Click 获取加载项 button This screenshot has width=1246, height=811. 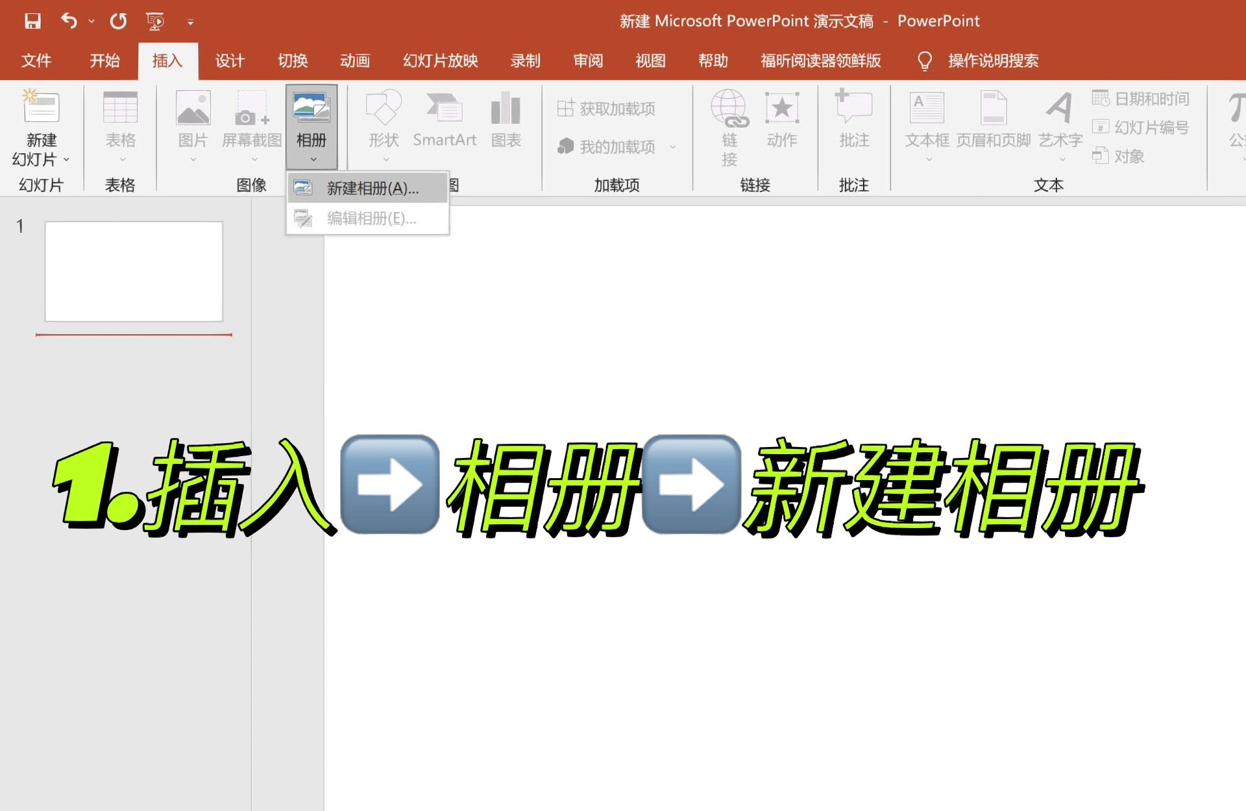[606, 108]
